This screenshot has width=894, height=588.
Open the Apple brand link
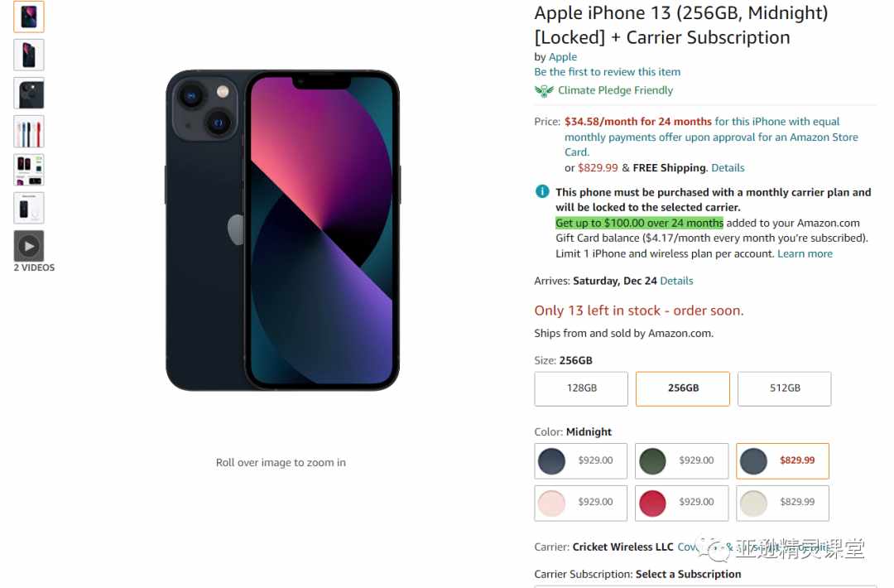[562, 57]
